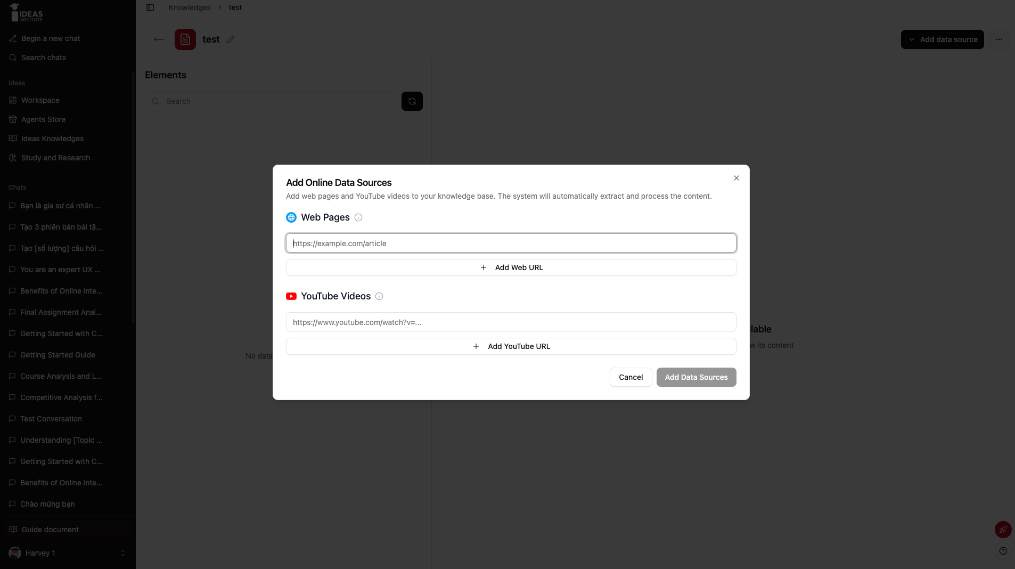Open Ideas Knowledges
Screen dimensions: 1015x569
68,139
